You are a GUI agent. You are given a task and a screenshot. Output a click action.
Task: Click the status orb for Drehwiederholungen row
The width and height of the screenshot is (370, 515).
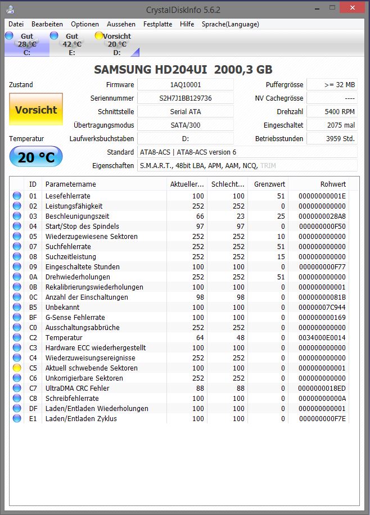(17, 277)
